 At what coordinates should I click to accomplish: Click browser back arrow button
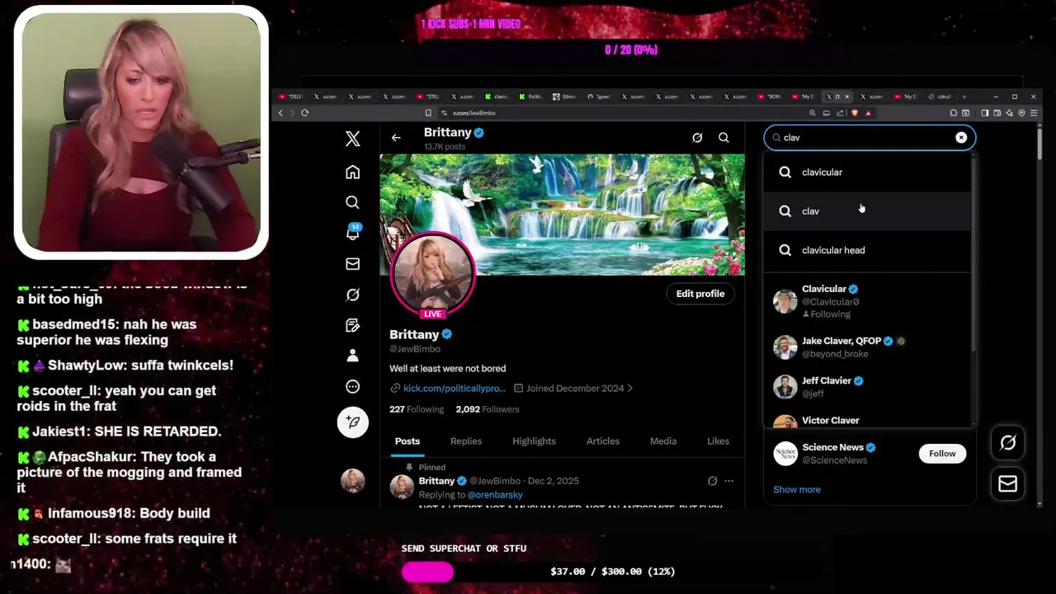[x=280, y=113]
